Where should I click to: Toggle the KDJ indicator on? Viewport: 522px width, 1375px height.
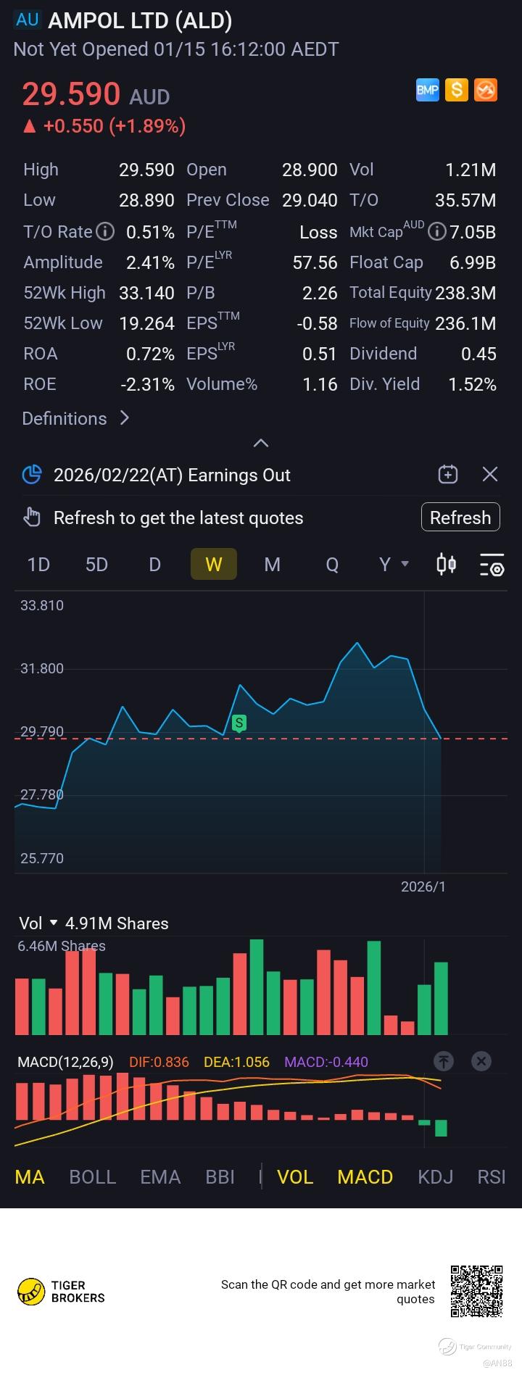435,1177
